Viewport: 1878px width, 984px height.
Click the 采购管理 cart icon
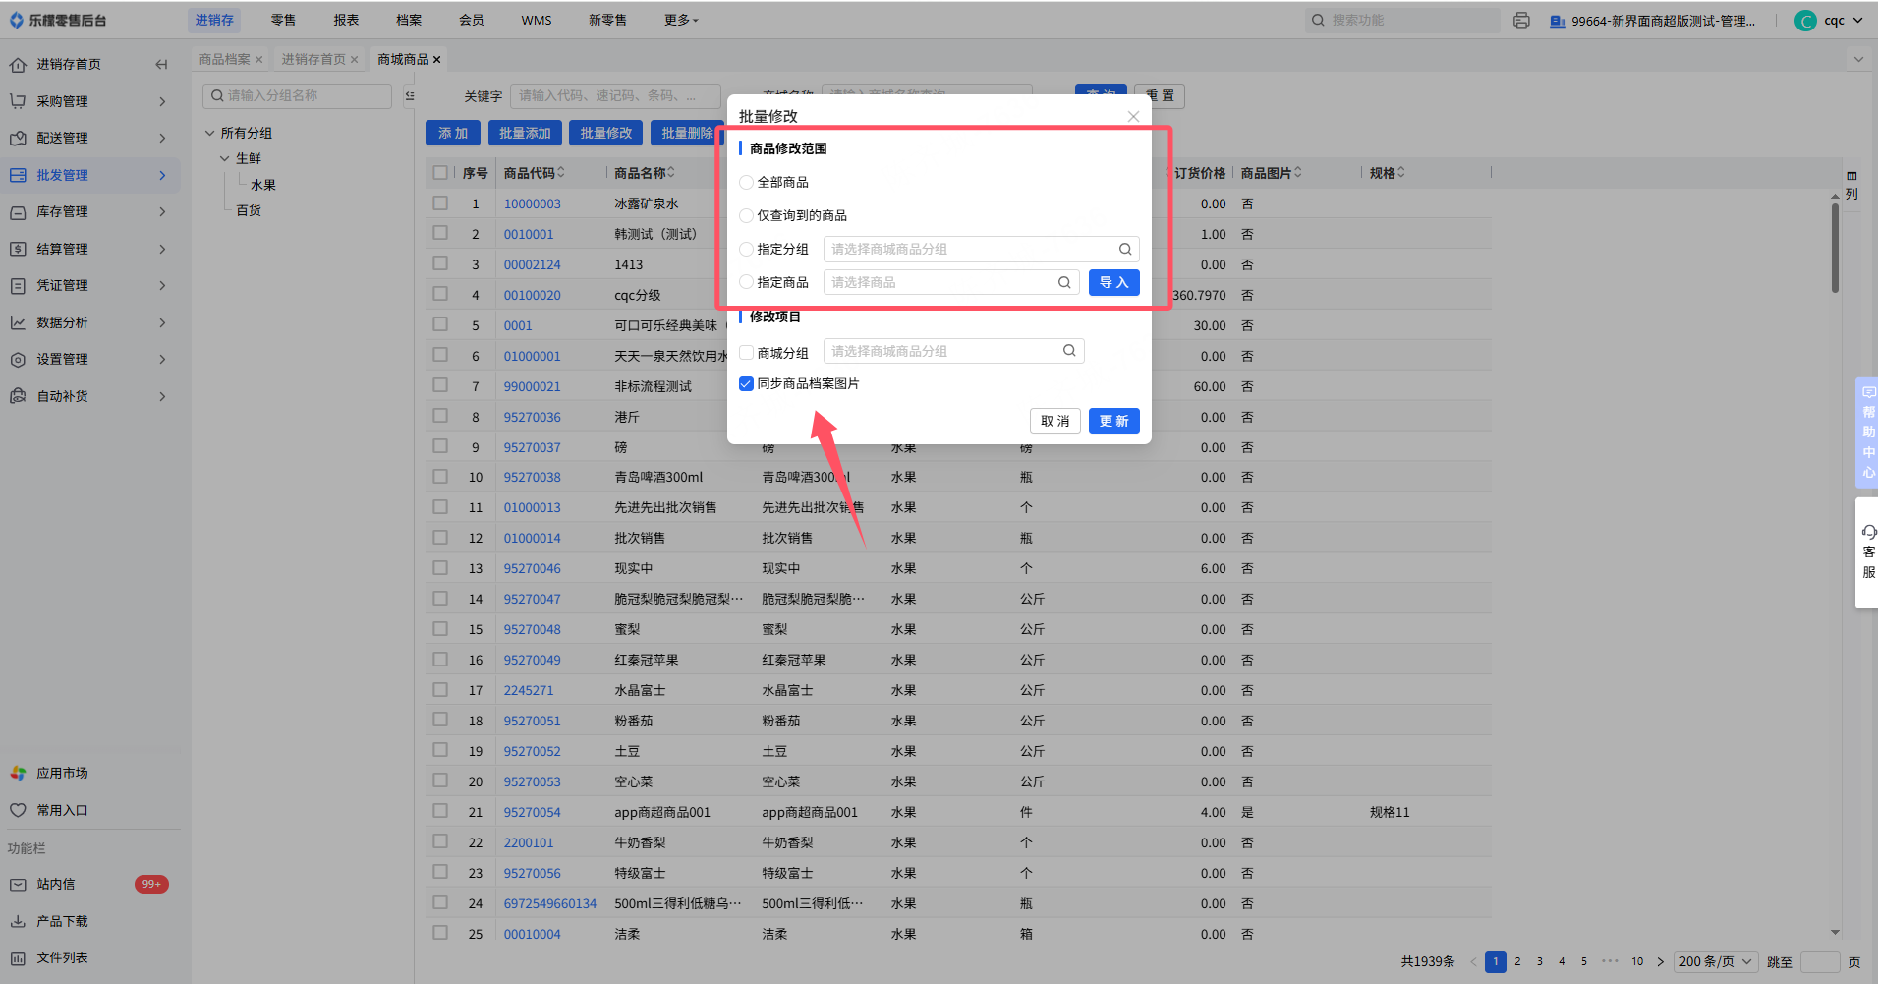coord(18,101)
